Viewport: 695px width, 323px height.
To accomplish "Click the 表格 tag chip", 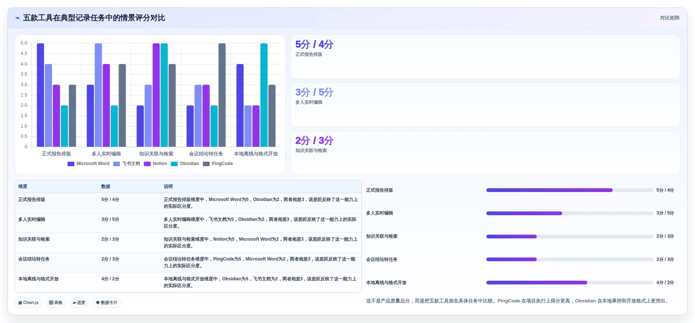I will [x=56, y=302].
